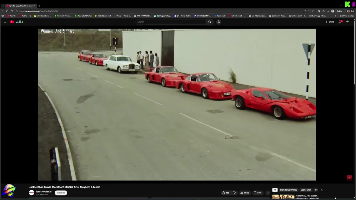Open the Isle of Siptah bookmark
The height and width of the screenshot is (200, 356).
pos(257,16)
